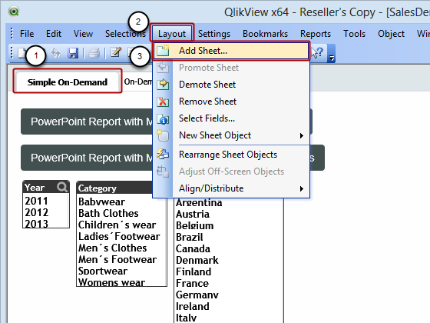This screenshot has width=430, height=323.
Task: Select Babywear in Category listbox
Action: [x=121, y=201]
